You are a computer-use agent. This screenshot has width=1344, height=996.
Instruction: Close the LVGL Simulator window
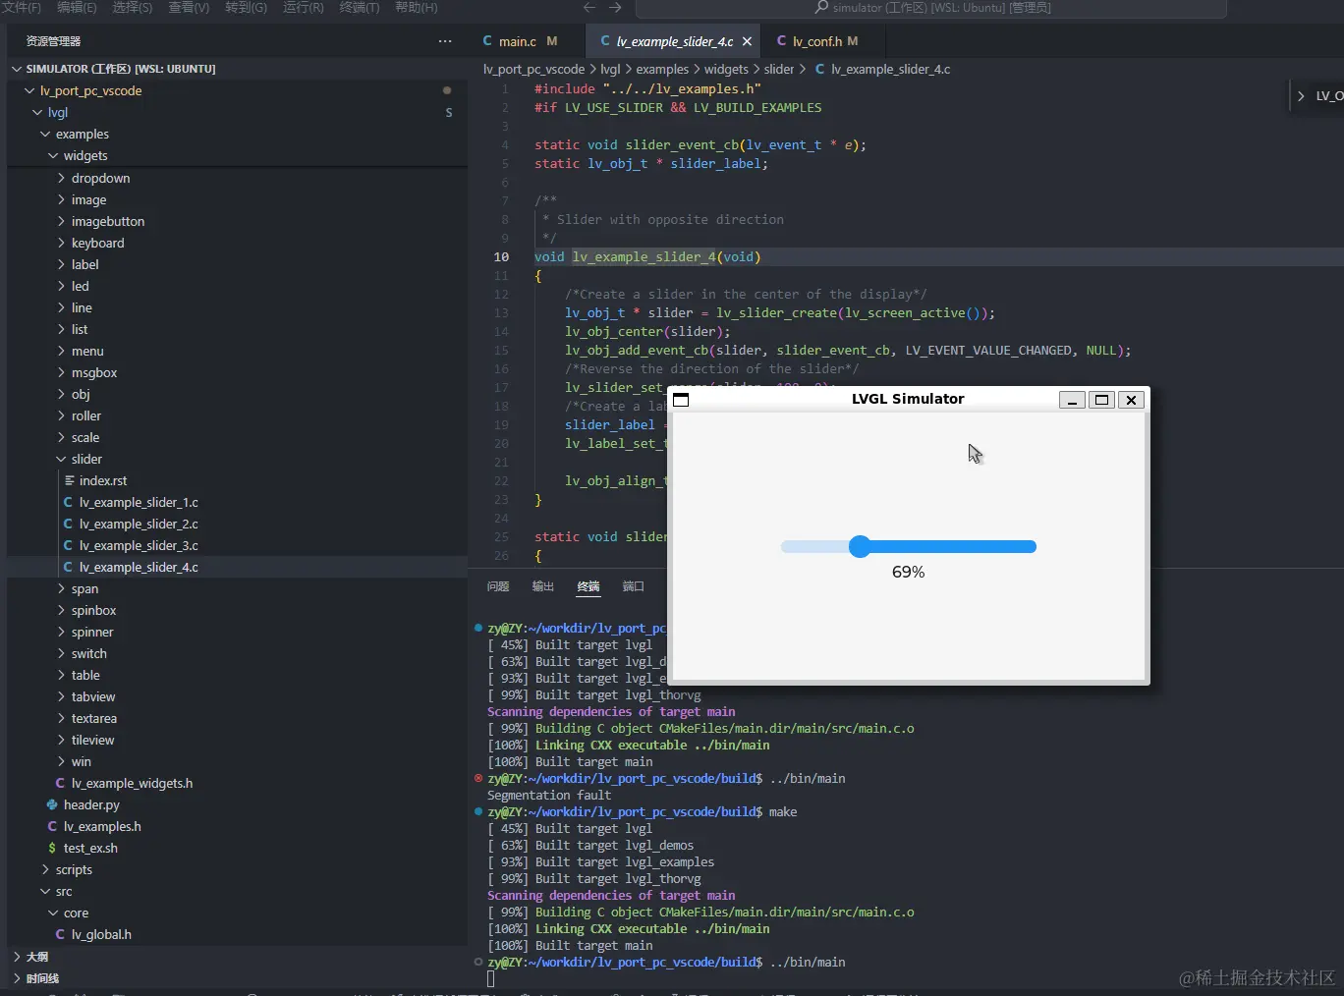[1131, 400]
